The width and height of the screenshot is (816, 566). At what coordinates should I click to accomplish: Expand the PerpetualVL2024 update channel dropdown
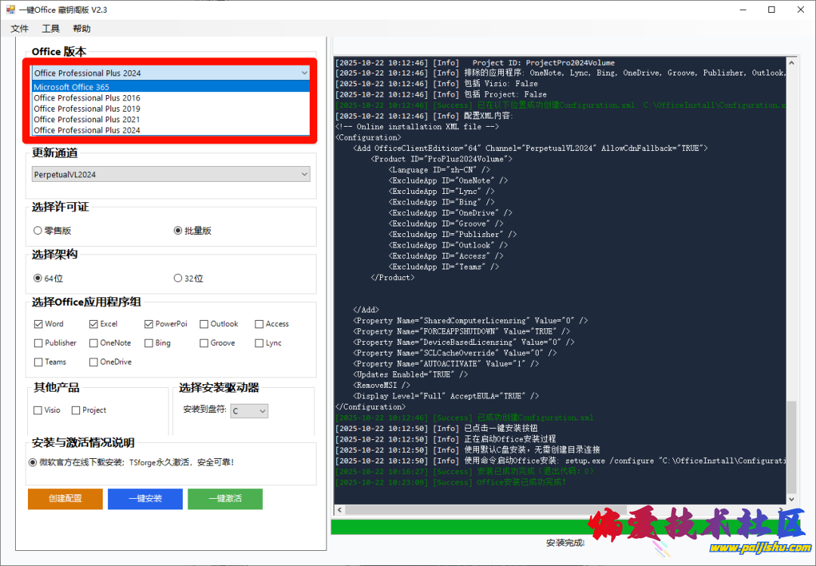[171, 174]
